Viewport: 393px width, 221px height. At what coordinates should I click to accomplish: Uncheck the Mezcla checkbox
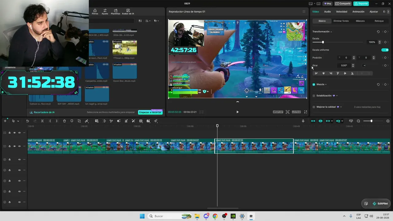314,84
